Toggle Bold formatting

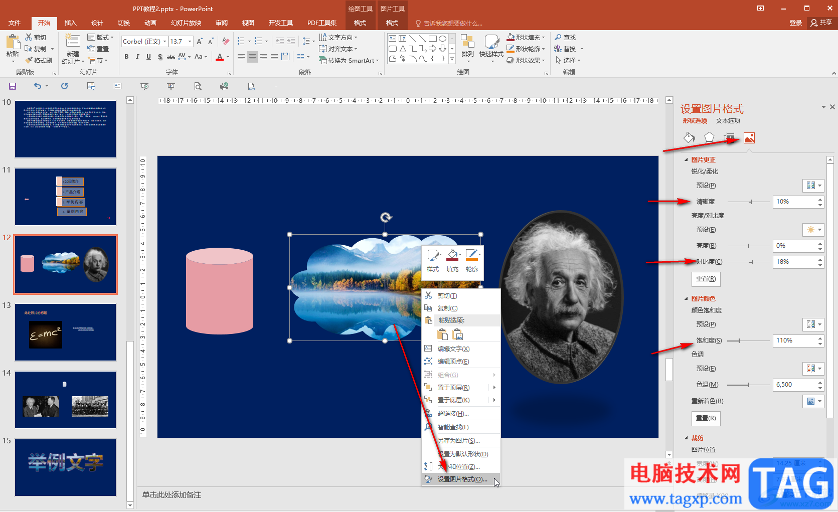[126, 57]
